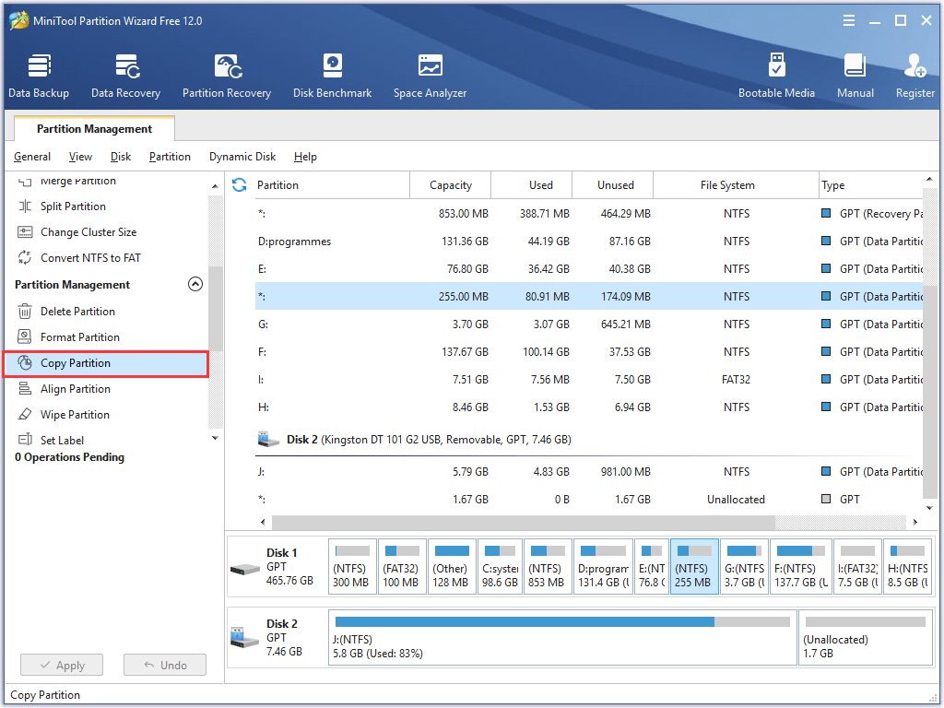Click the Apply button
This screenshot has height=708, width=944.
(x=61, y=665)
